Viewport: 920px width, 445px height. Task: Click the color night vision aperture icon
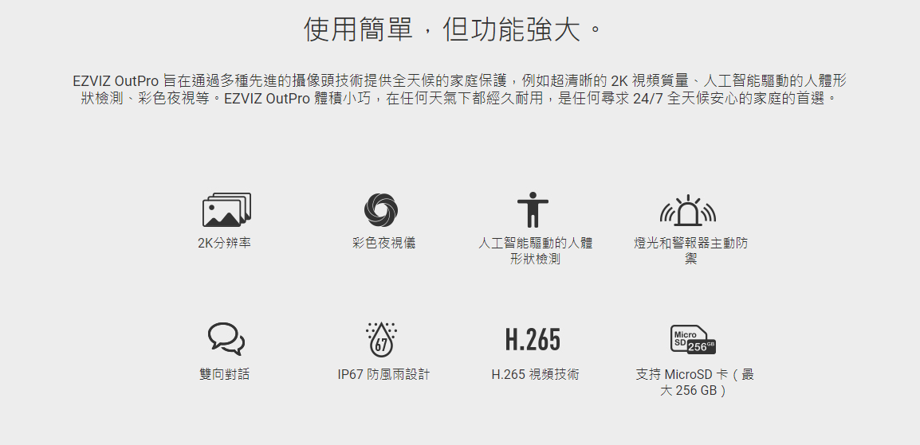point(381,209)
